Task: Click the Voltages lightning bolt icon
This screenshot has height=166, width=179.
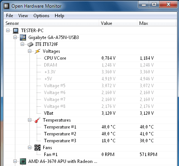Action: 37,51
